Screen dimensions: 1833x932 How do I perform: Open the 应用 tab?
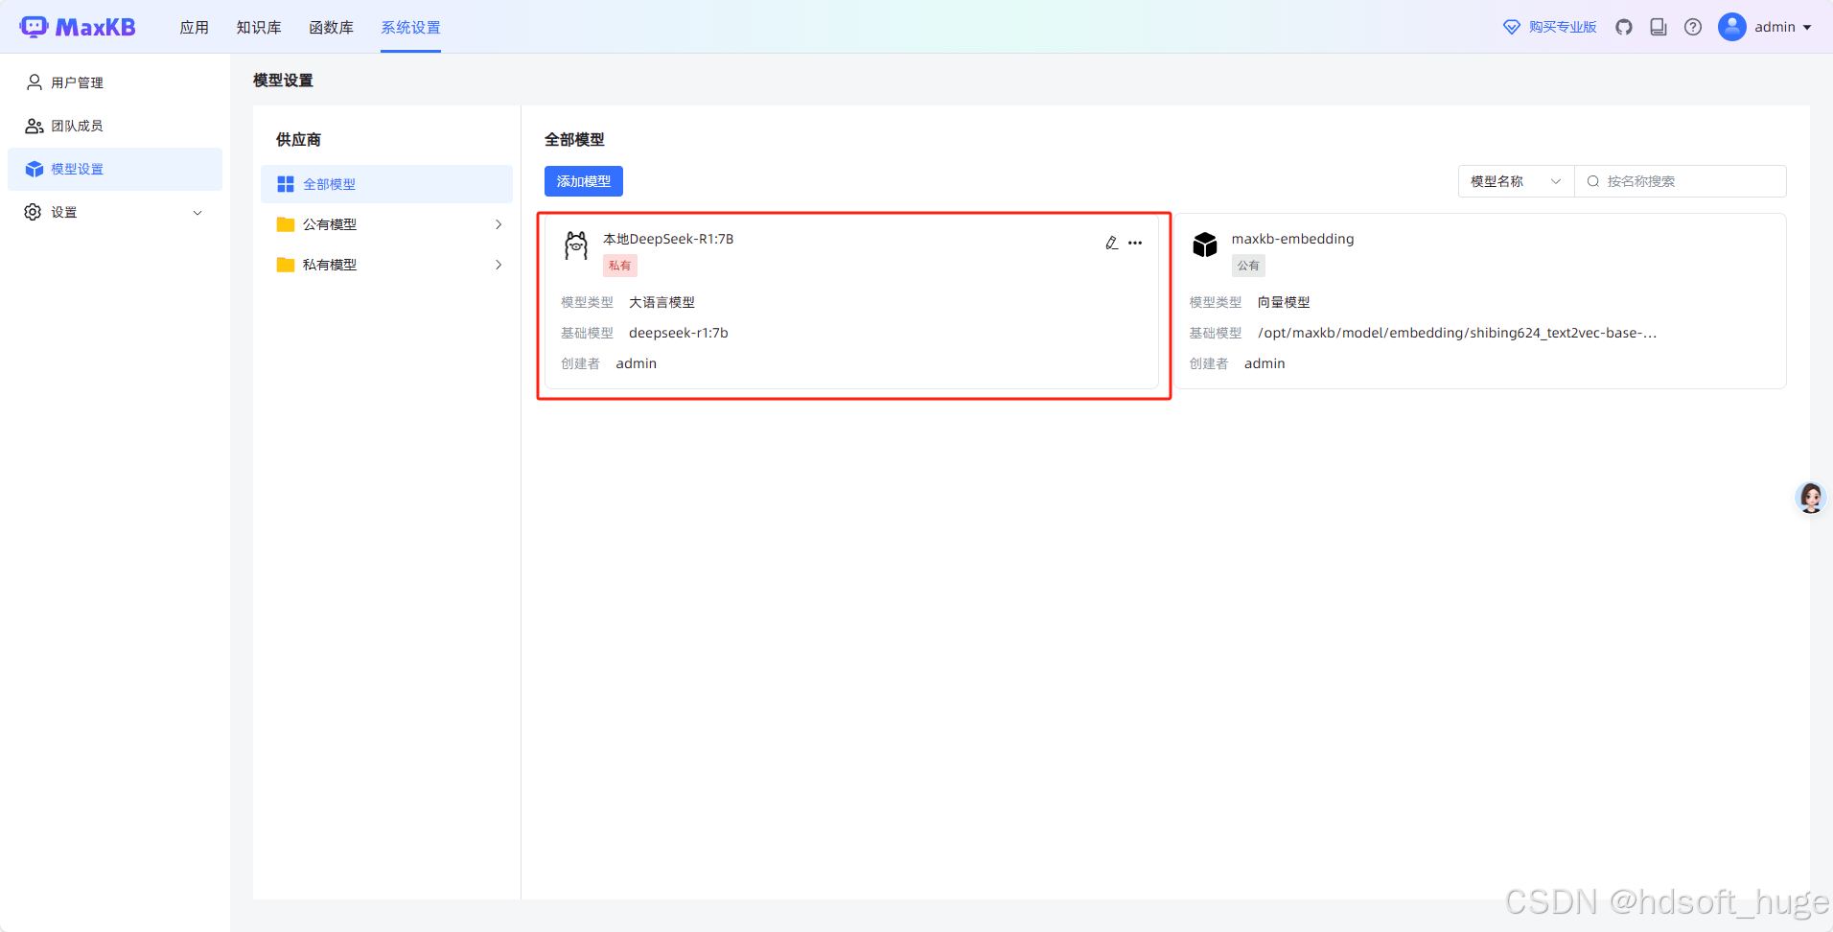pos(195,27)
